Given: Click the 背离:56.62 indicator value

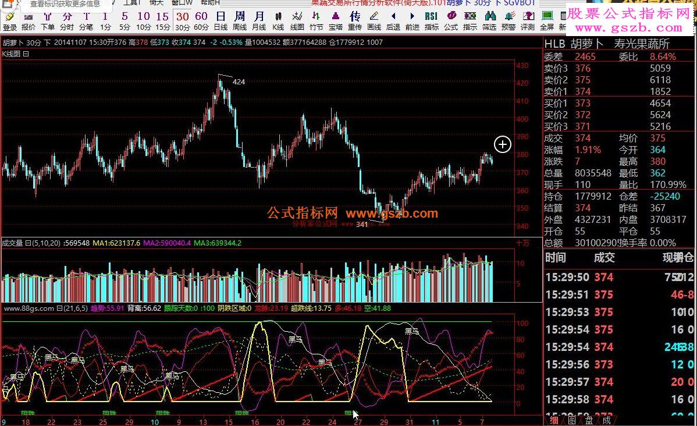Looking at the screenshot, I should click(144, 308).
